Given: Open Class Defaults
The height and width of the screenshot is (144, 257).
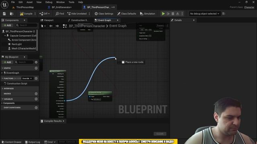Looking at the screenshot, I should [127, 14].
